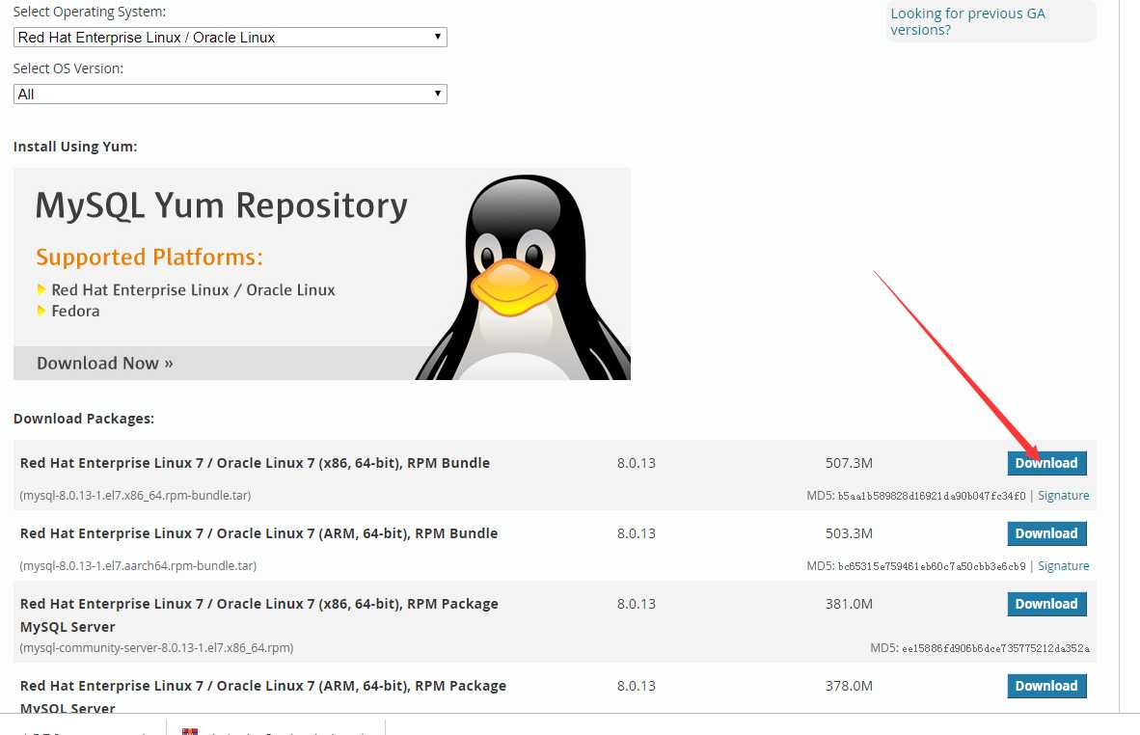Click filename mysql-8.0.13-1.el7.x86_64.rpm-bundle.tar
The width and height of the screenshot is (1140, 735).
(x=135, y=495)
